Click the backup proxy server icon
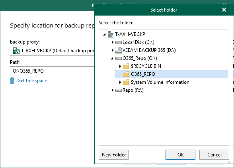Viewport: 234px width, 168px height. (x=16, y=51)
